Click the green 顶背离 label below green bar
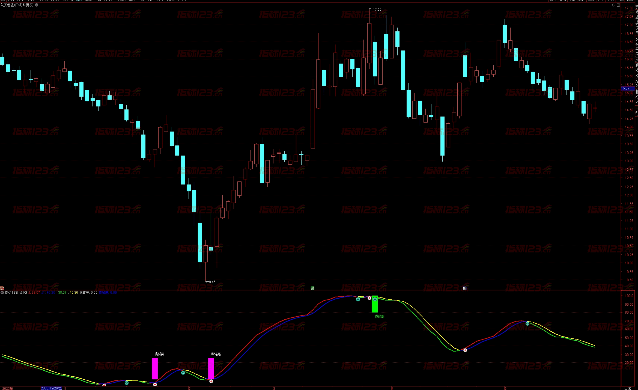Image resolution: width=638 pixels, height=390 pixels. coord(380,316)
